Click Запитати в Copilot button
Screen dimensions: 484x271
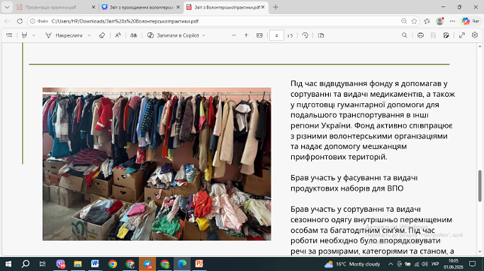click(173, 35)
